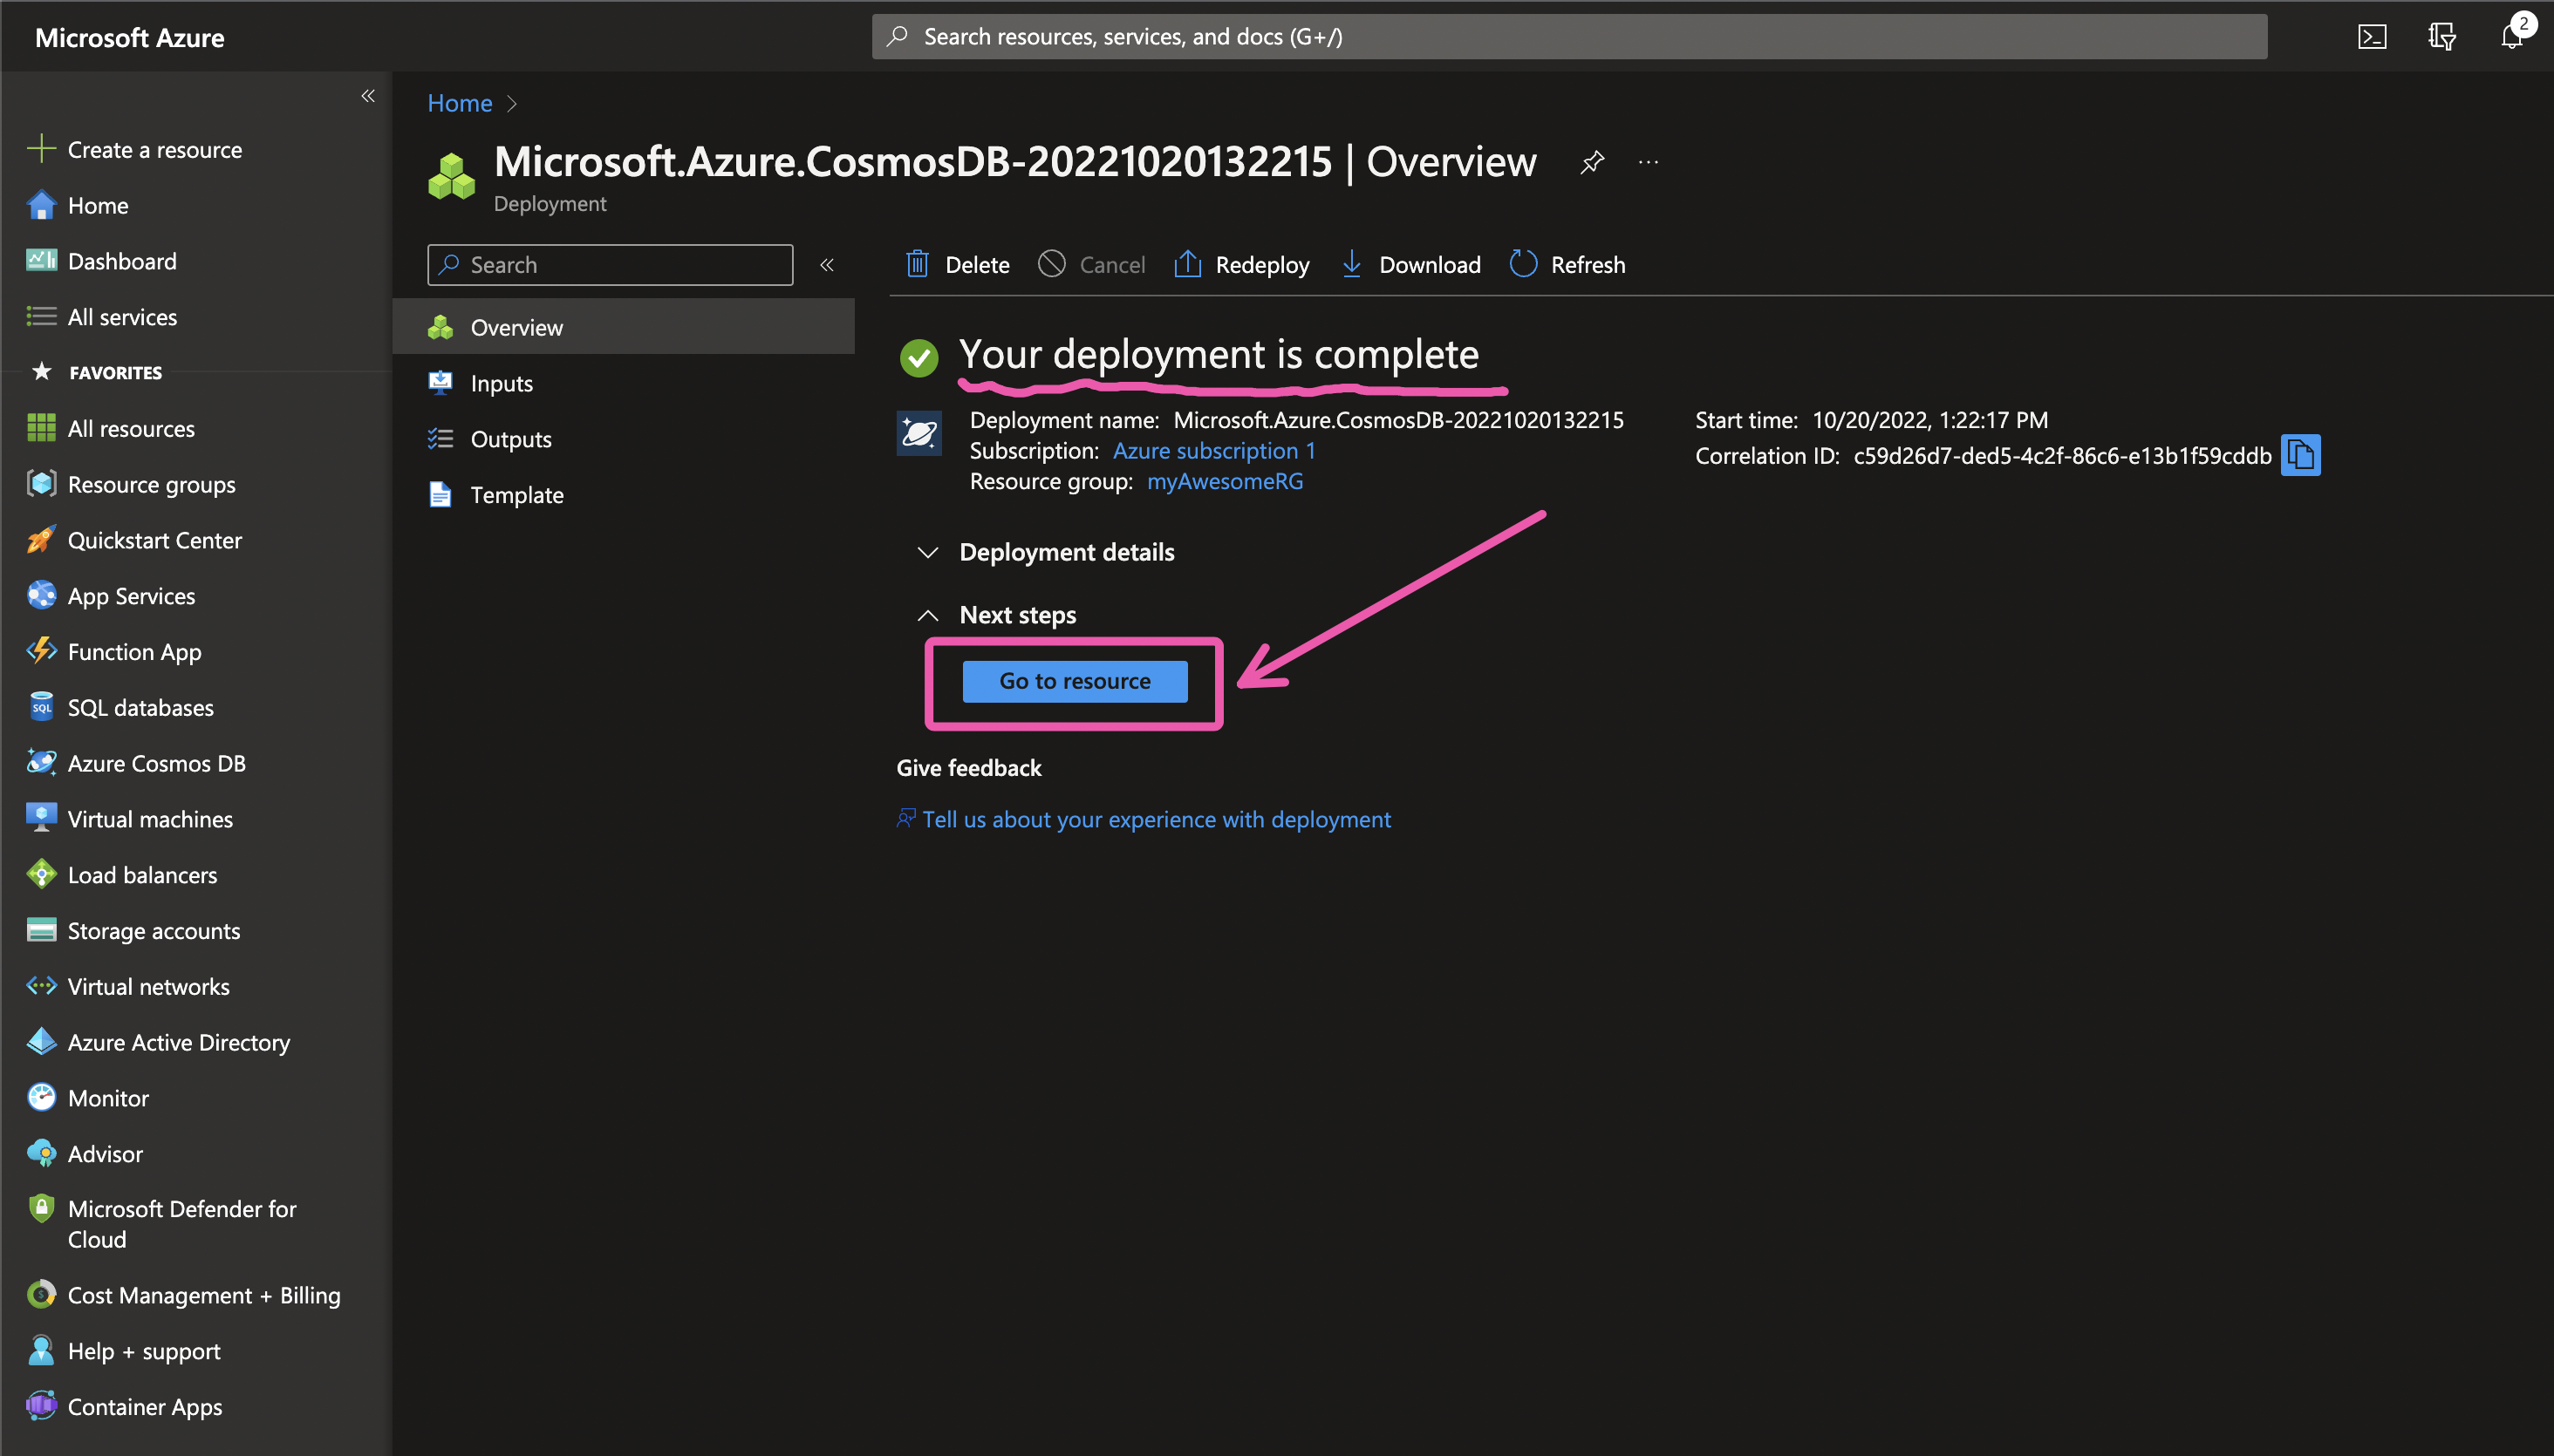Collapse the Next steps section

click(927, 615)
